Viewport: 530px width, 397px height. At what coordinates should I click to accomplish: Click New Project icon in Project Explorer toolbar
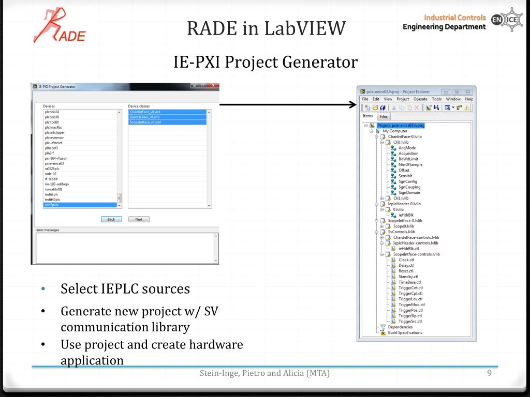[x=367, y=108]
